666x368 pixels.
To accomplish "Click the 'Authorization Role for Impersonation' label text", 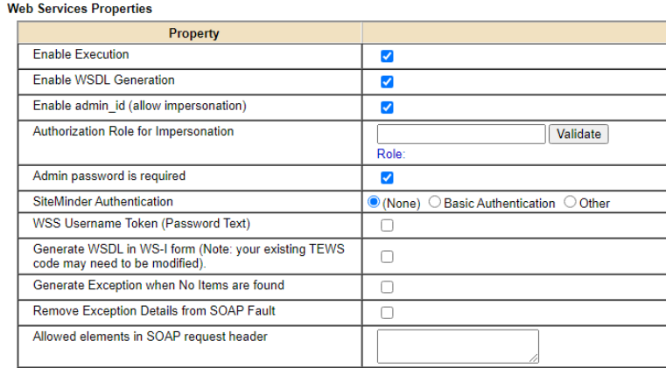I will coord(133,132).
